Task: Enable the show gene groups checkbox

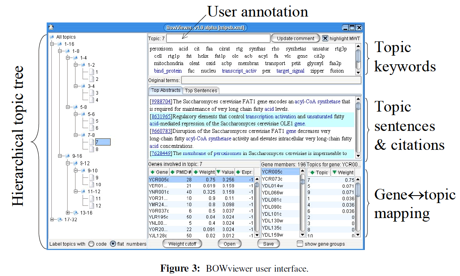Action: click(x=300, y=244)
